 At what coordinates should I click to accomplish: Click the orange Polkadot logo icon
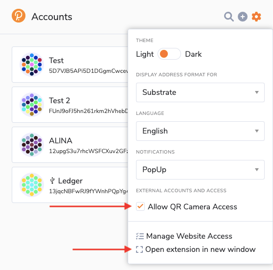point(19,16)
